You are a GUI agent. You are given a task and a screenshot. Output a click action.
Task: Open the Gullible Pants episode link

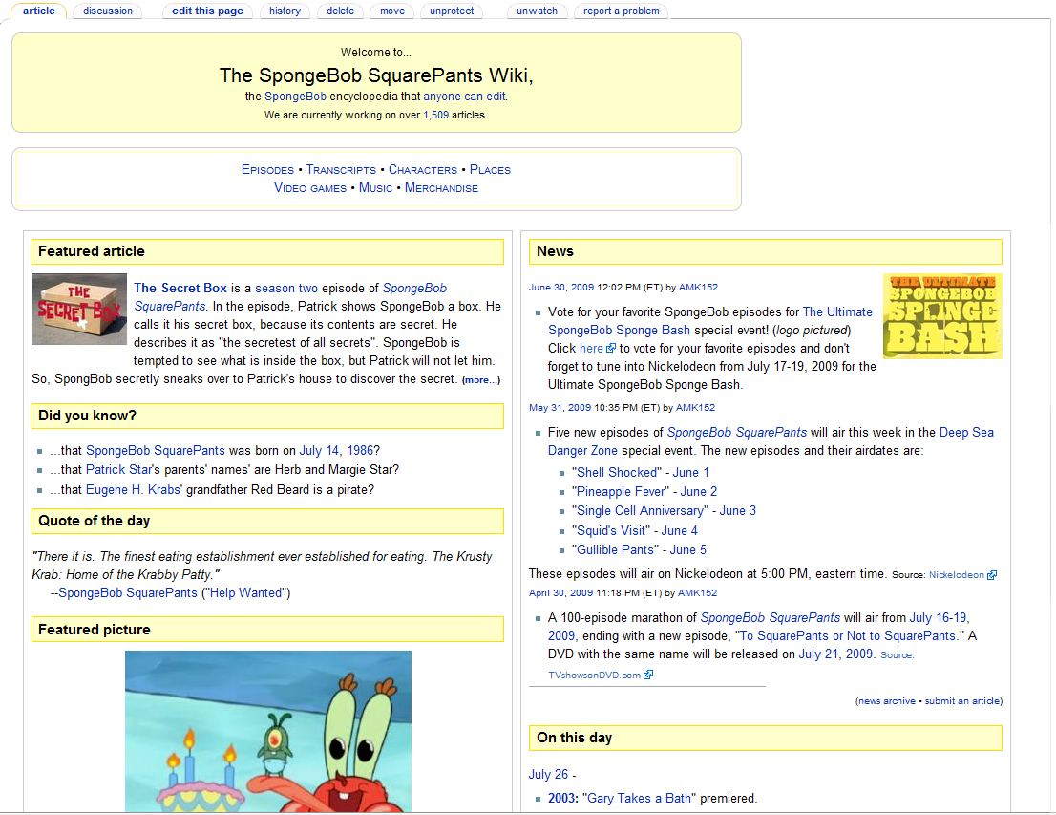pyautogui.click(x=615, y=549)
